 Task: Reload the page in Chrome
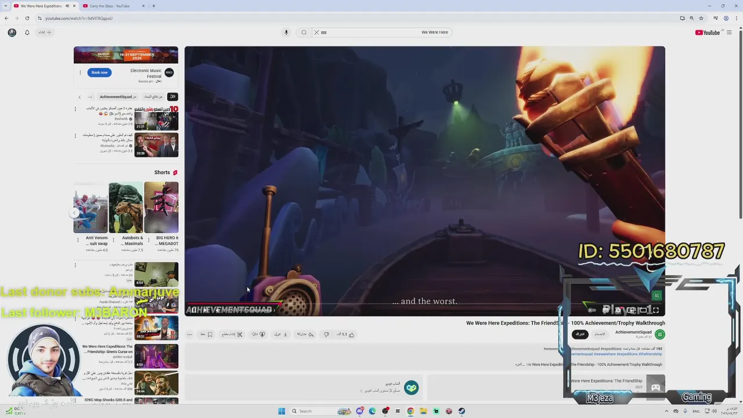tap(27, 18)
